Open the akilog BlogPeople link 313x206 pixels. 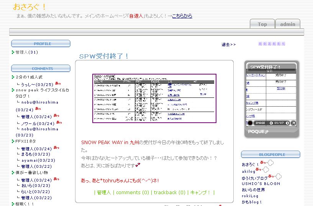pyautogui.click(x=249, y=171)
